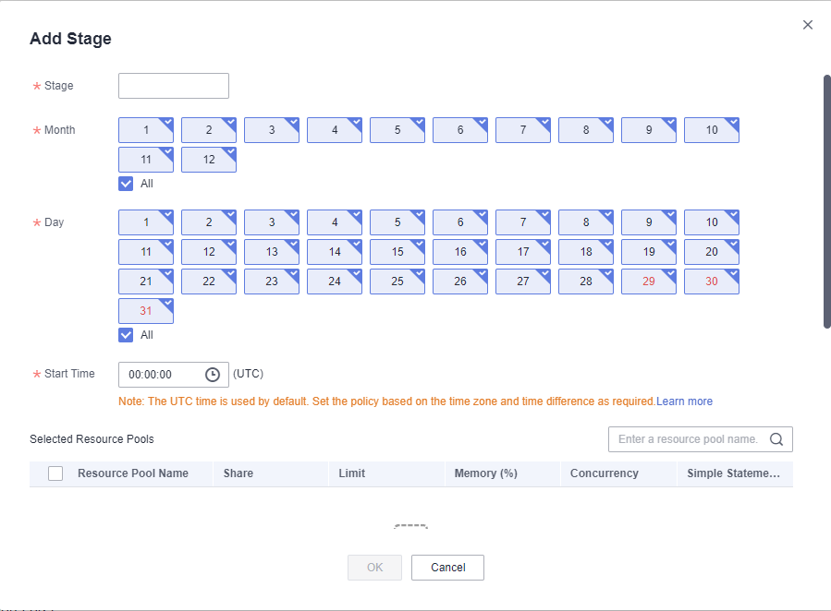Click the Stage name input field
Viewport: 831px width, 611px height.
(x=174, y=86)
